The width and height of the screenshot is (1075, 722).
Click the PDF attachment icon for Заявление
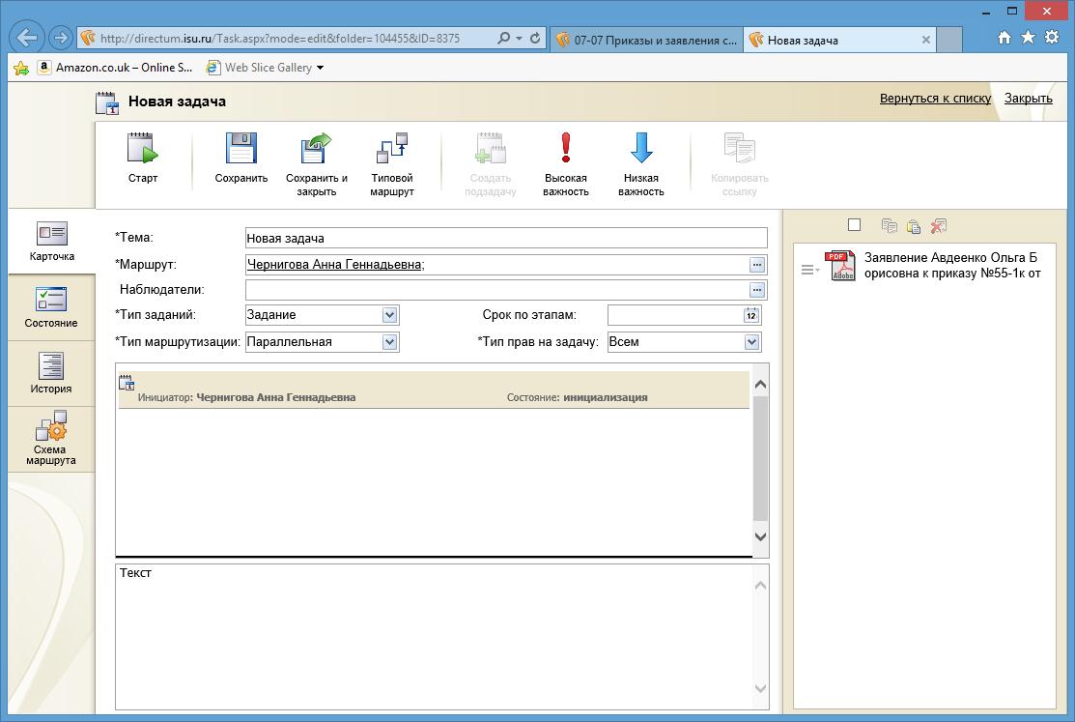point(839,266)
